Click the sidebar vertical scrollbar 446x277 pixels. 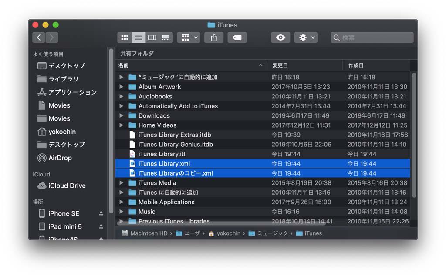coord(111,131)
